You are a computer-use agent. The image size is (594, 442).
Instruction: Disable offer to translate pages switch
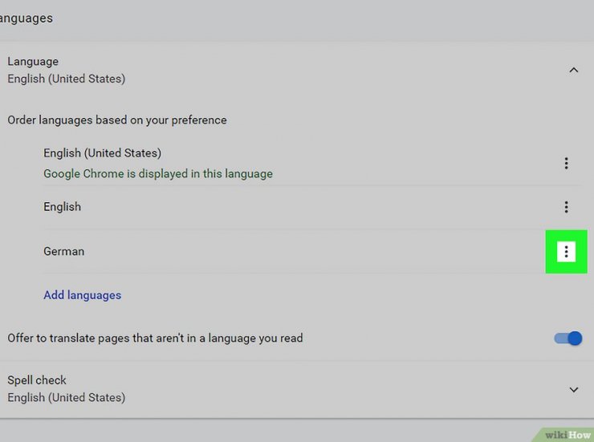click(x=568, y=339)
